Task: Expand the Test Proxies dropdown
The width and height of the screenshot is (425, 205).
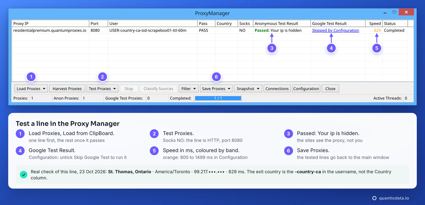Action: click(x=103, y=89)
